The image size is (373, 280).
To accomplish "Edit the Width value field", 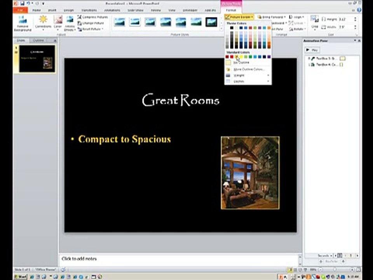I will pos(345,27).
